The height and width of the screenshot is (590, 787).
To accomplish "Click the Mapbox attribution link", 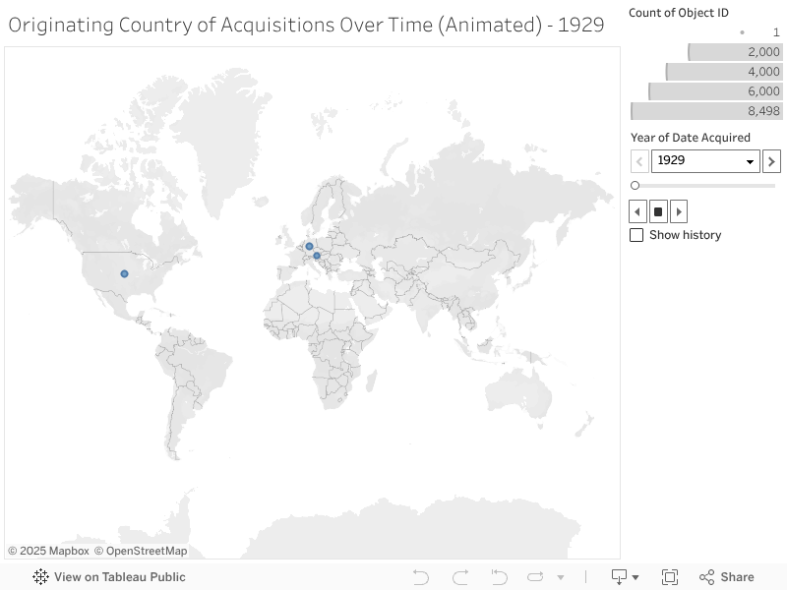I will (49, 551).
